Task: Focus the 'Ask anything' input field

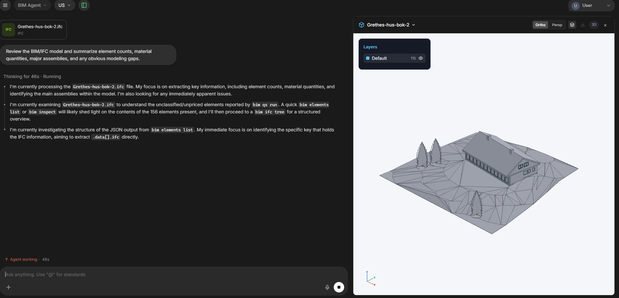Action: point(173,274)
